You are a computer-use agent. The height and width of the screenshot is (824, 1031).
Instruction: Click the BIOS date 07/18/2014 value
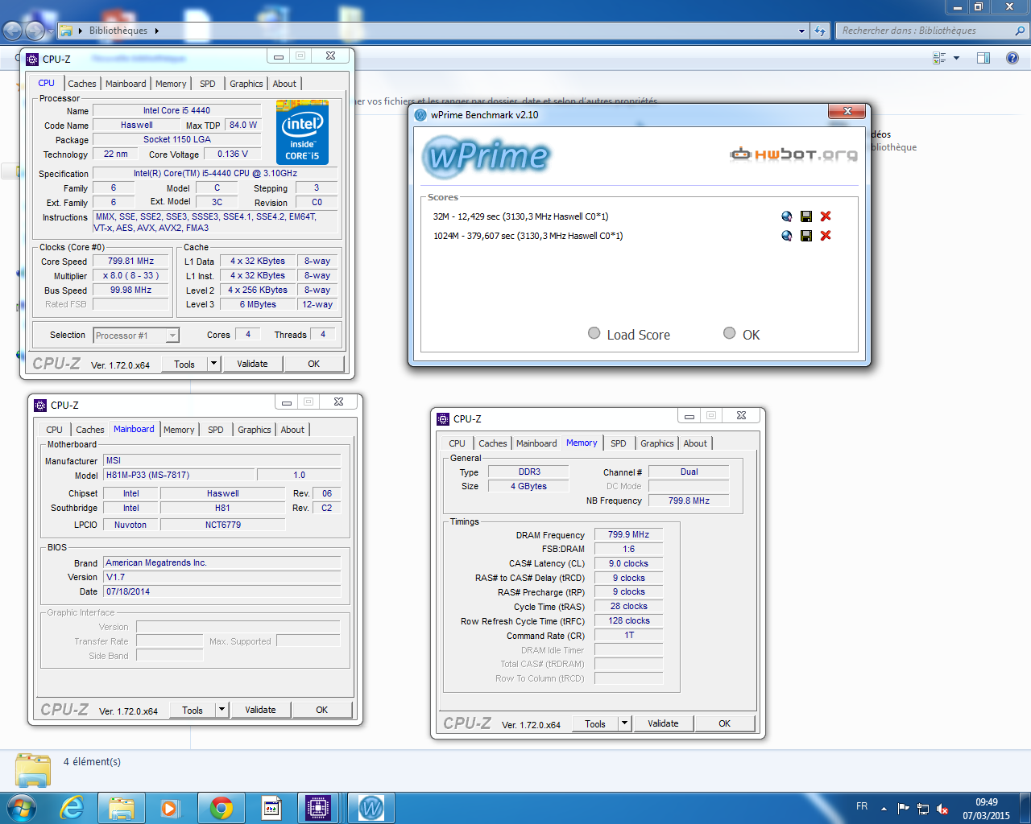(222, 591)
